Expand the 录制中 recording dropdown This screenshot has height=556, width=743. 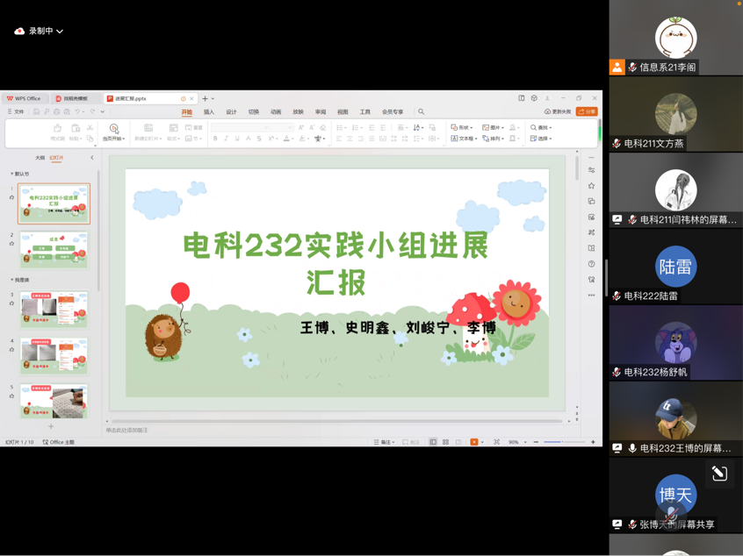[x=60, y=32]
